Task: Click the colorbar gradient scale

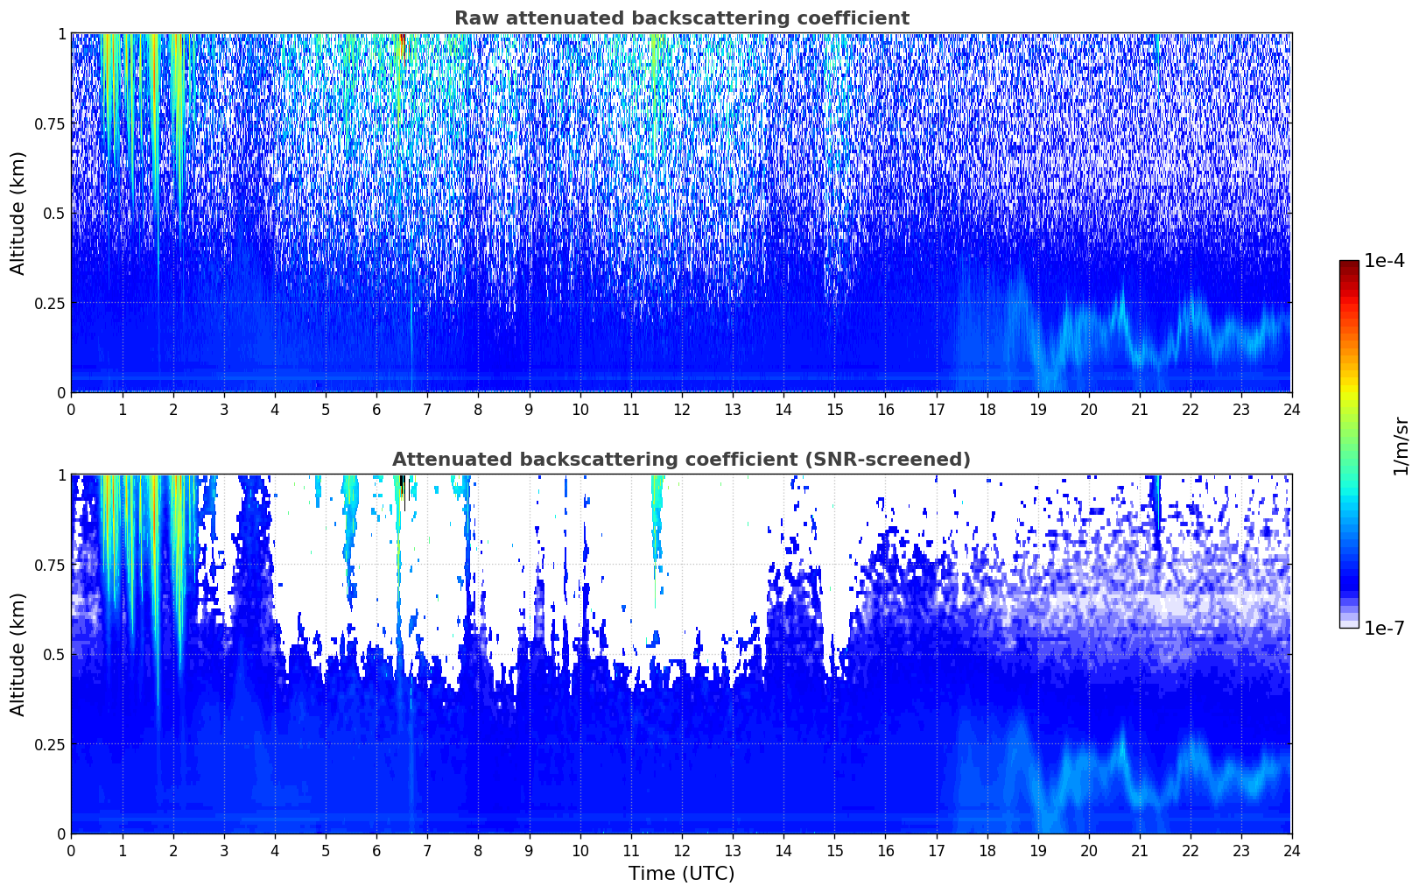Action: 1349,444
